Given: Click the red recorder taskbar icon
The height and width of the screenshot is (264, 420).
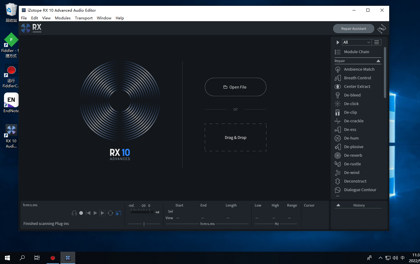Looking at the screenshot, I should pyautogui.click(x=53, y=258).
